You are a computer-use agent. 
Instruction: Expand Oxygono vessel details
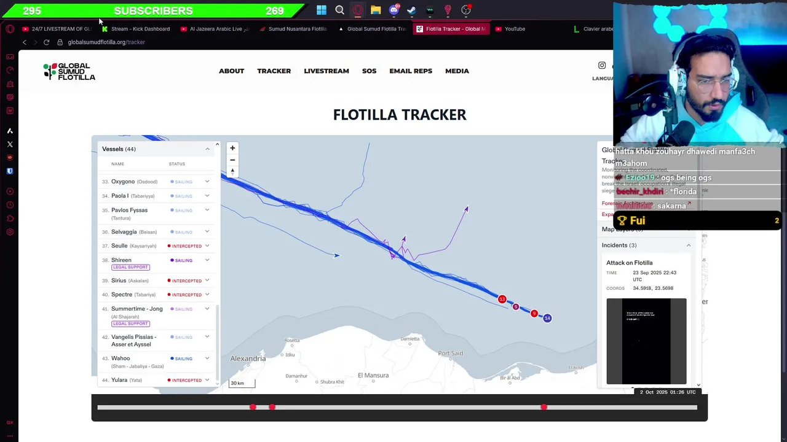pyautogui.click(x=207, y=182)
